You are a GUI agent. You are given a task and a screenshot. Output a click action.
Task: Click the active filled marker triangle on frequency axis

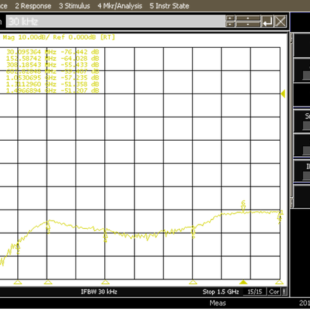click(x=244, y=282)
